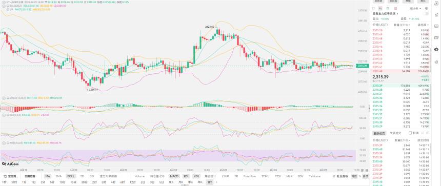Switch to 最新成交 tab
The height and width of the screenshot is (186, 441).
point(378,133)
